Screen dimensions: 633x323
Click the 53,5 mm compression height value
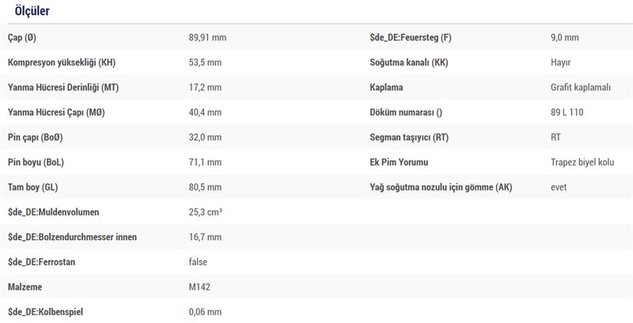(205, 63)
